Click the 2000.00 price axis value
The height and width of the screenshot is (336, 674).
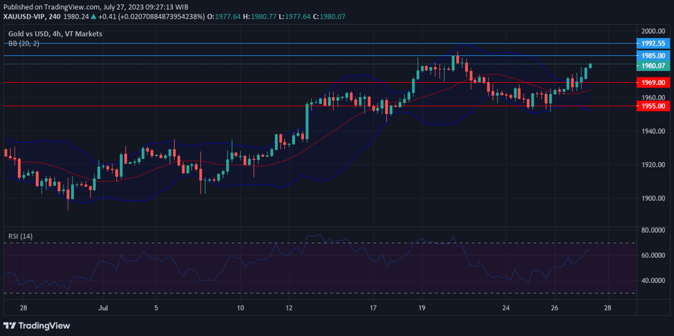(x=653, y=32)
